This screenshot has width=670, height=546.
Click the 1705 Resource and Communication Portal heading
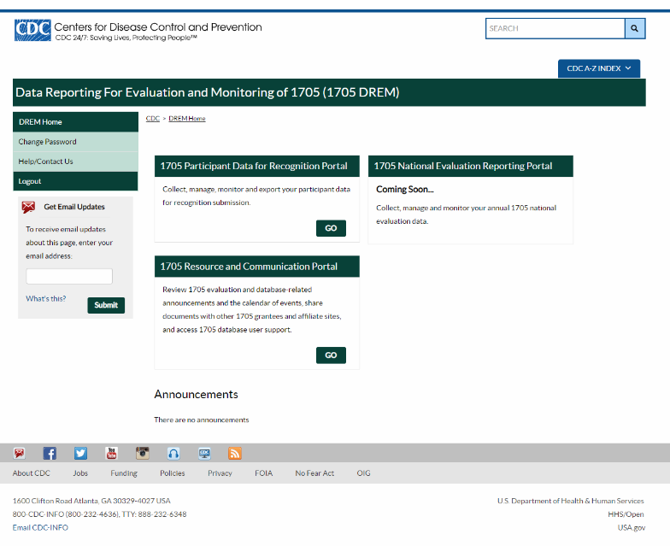249,267
